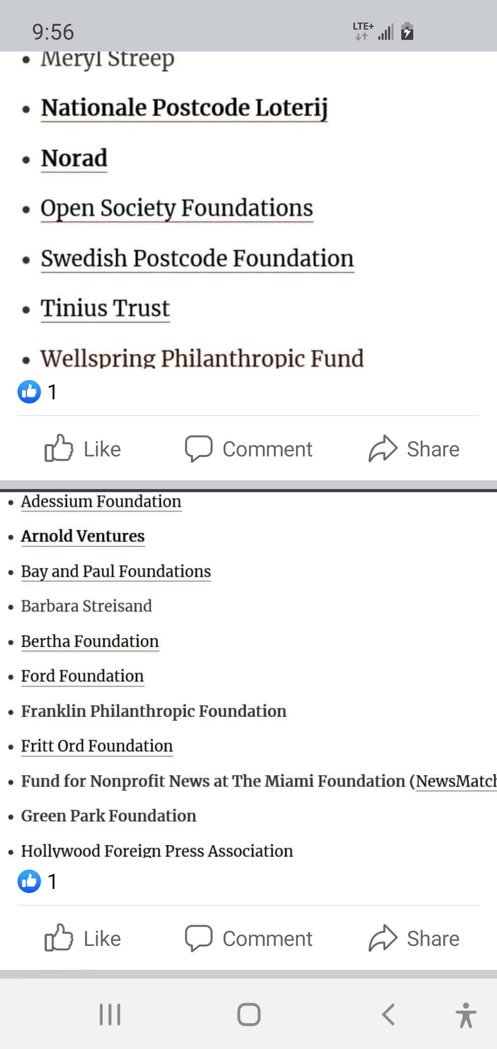Tap the 9:56 status bar clock

tap(53, 32)
